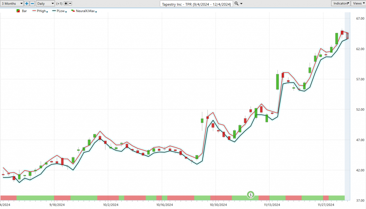Click the blue plus zoom-in button
Image resolution: width=366 pixels, height=209 pixels.
pos(26,4)
